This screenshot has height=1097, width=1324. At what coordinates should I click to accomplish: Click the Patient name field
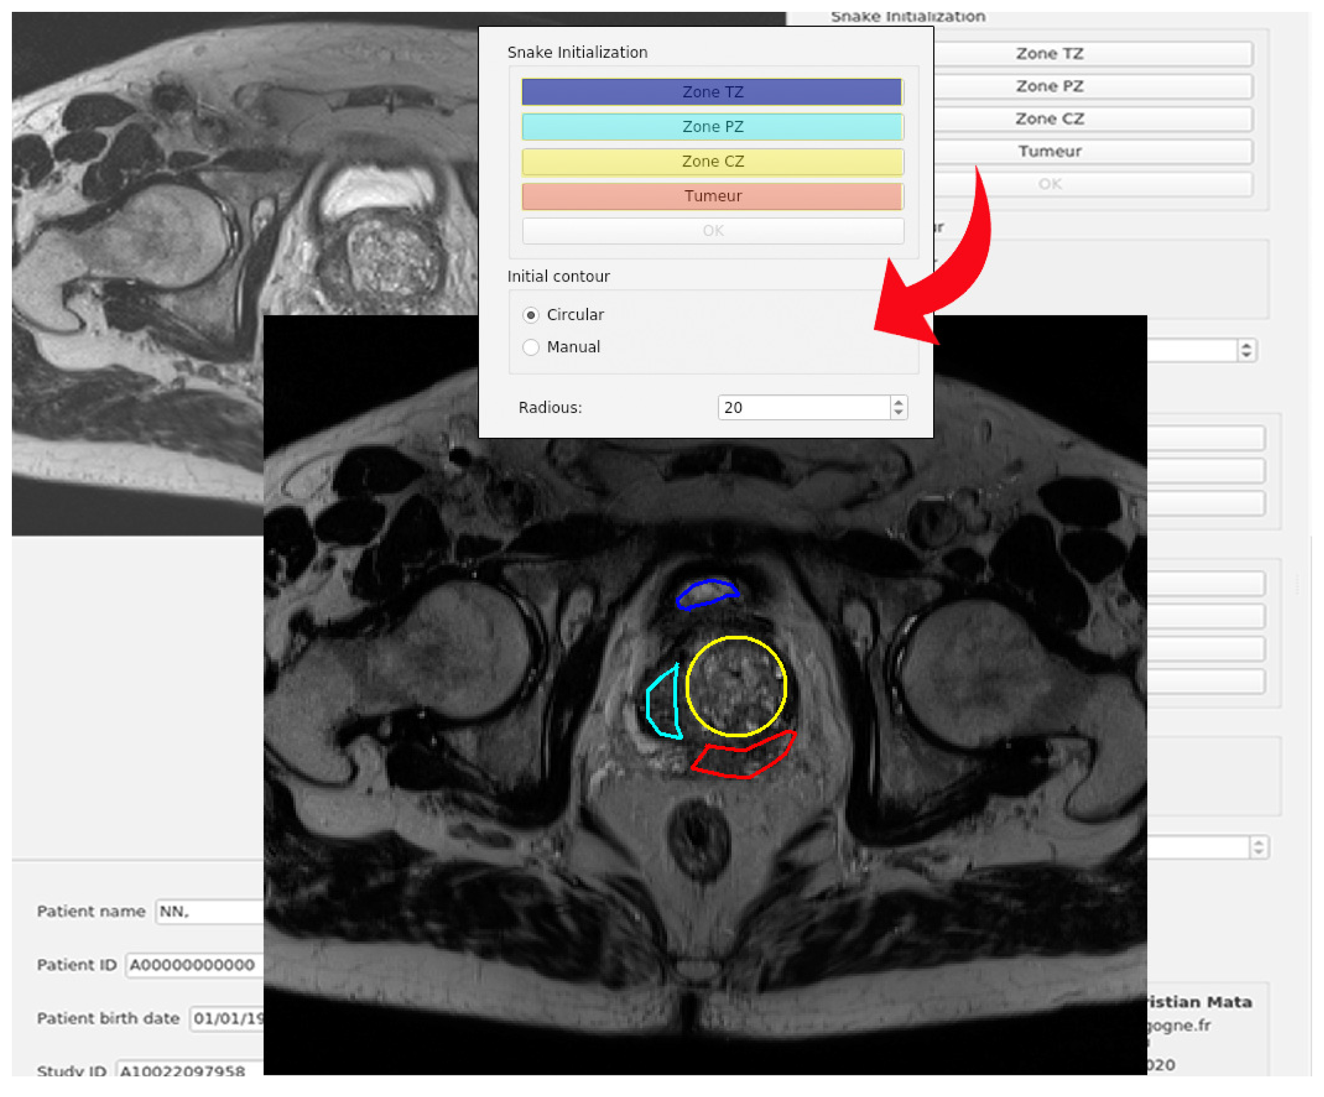click(209, 911)
